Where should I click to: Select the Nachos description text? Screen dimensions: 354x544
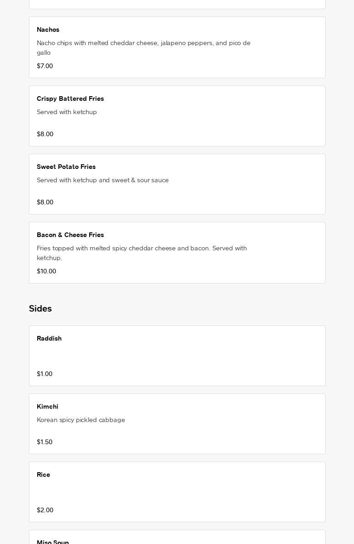[x=143, y=47]
